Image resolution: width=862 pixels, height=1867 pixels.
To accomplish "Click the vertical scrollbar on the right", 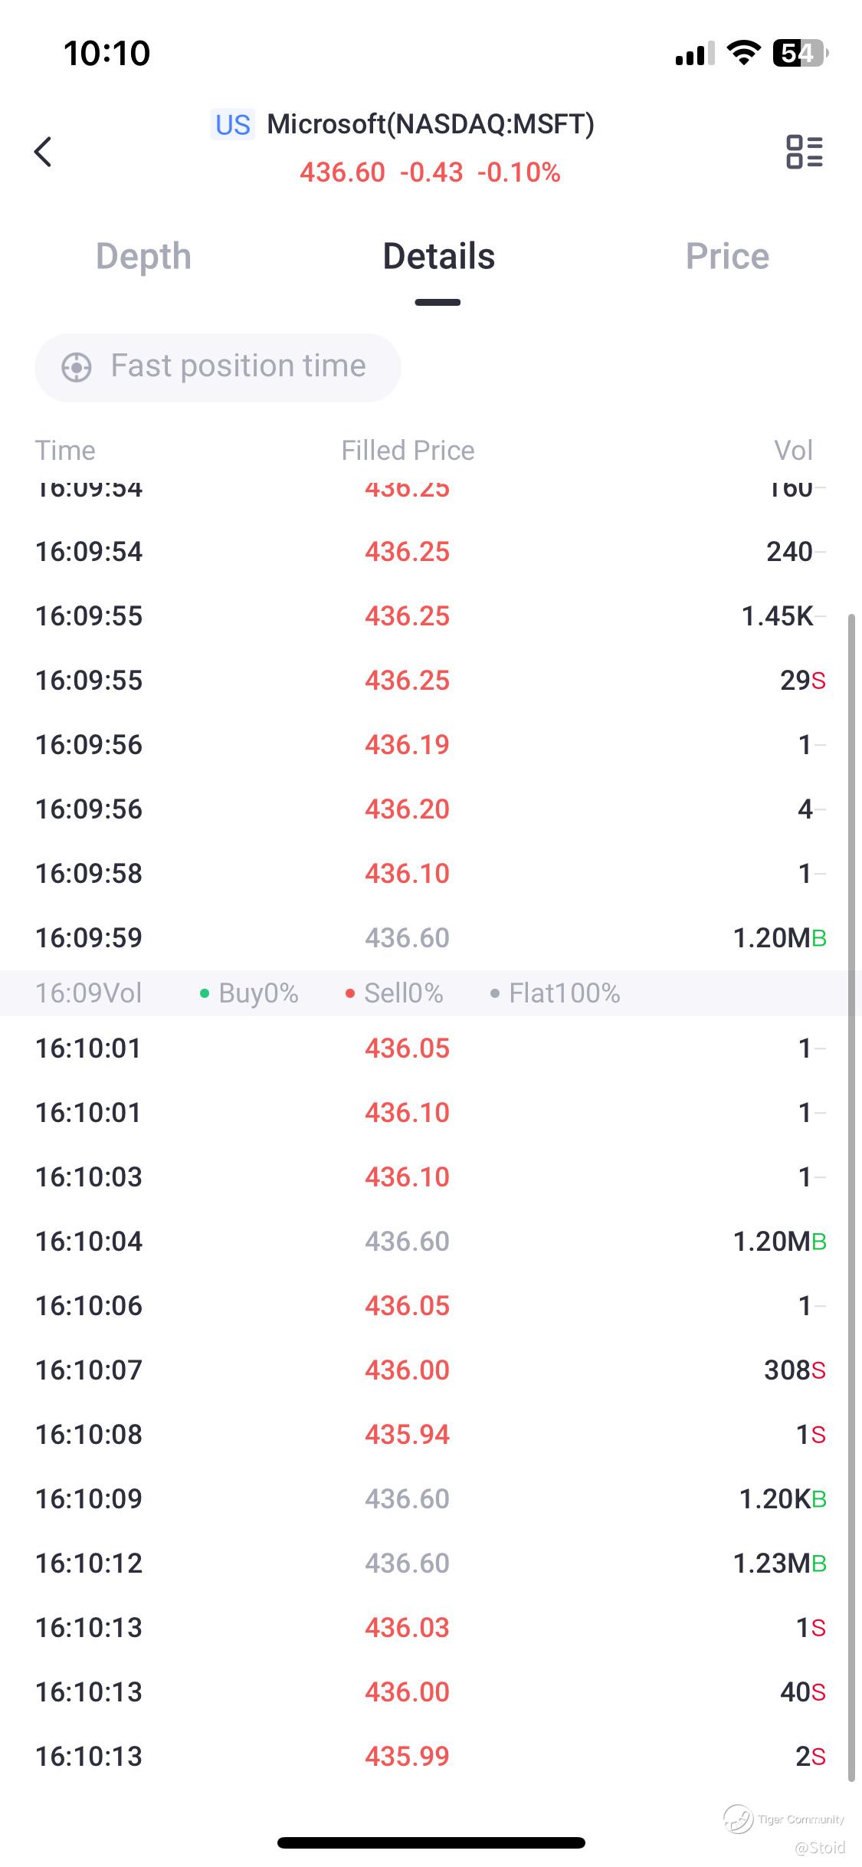I will pyautogui.click(x=851, y=1196).
